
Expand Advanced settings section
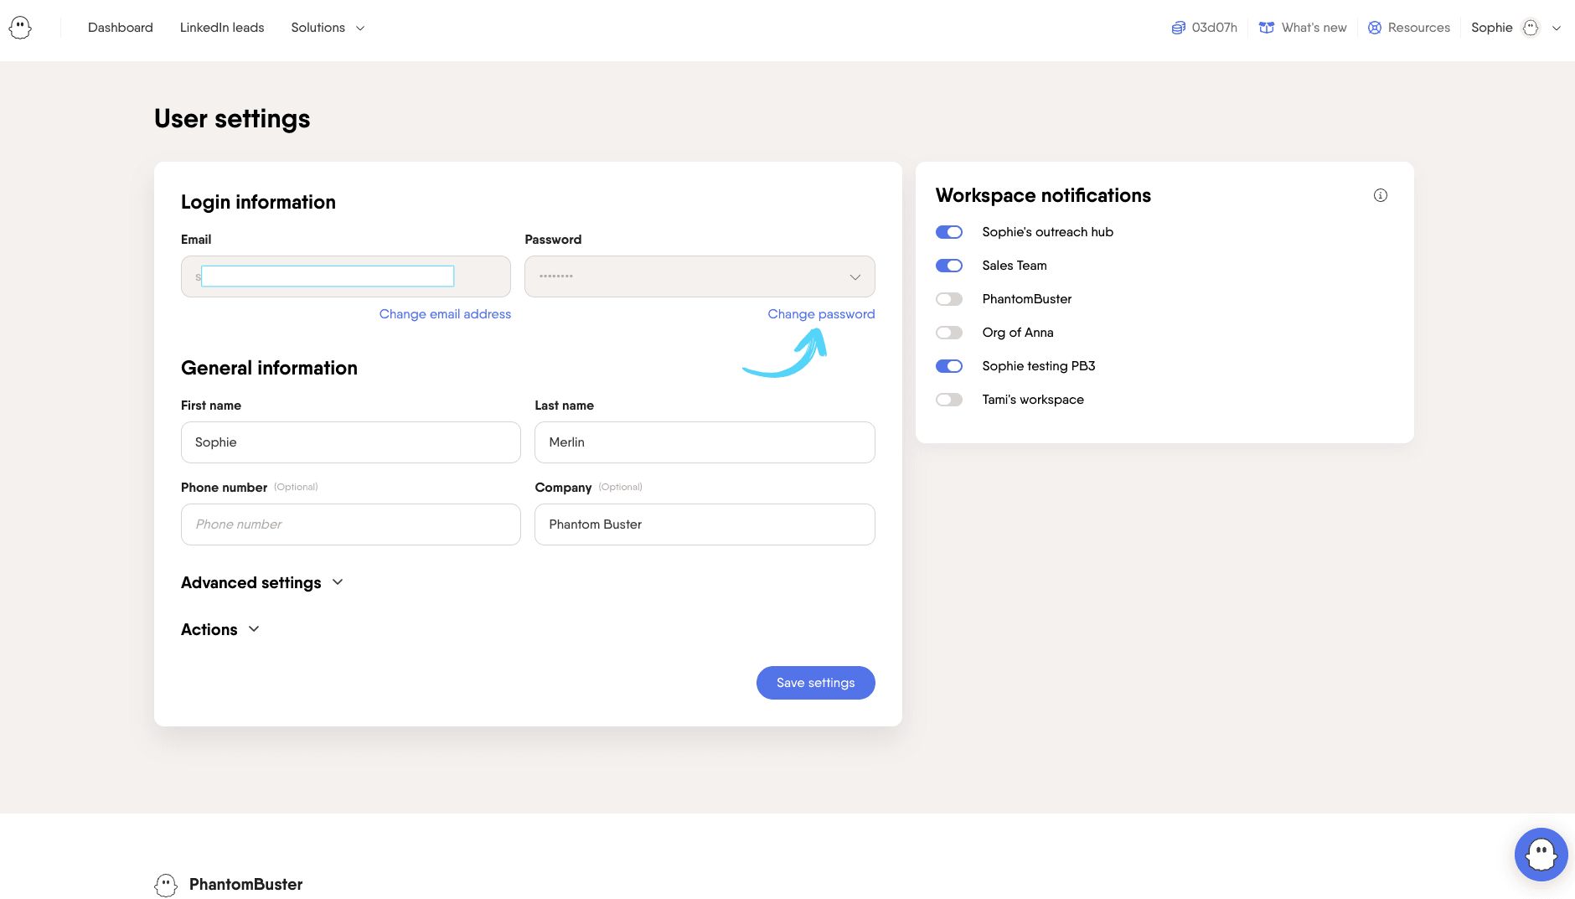click(262, 582)
